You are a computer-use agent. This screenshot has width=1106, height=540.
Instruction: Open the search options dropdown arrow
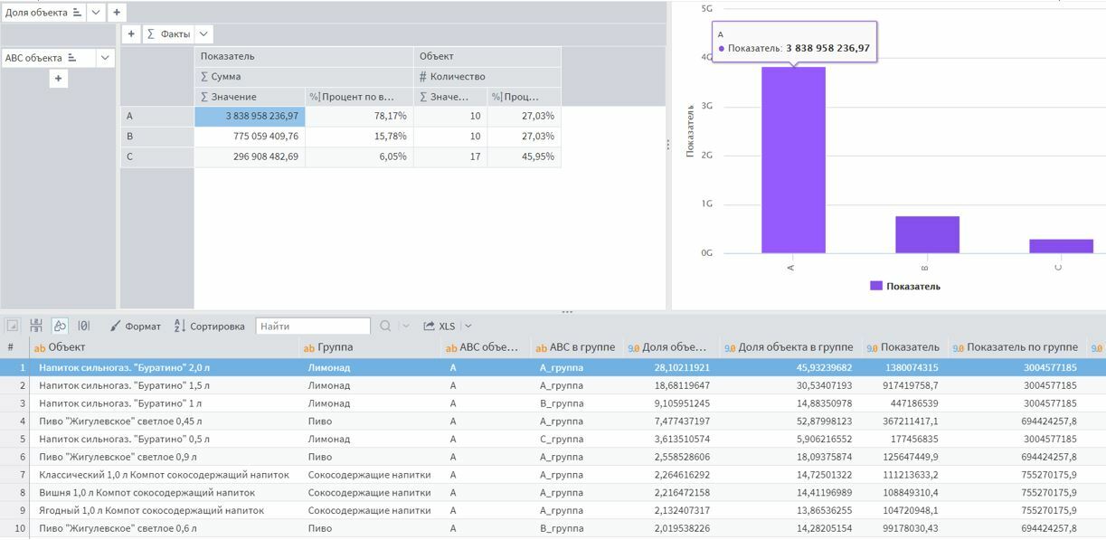[405, 326]
